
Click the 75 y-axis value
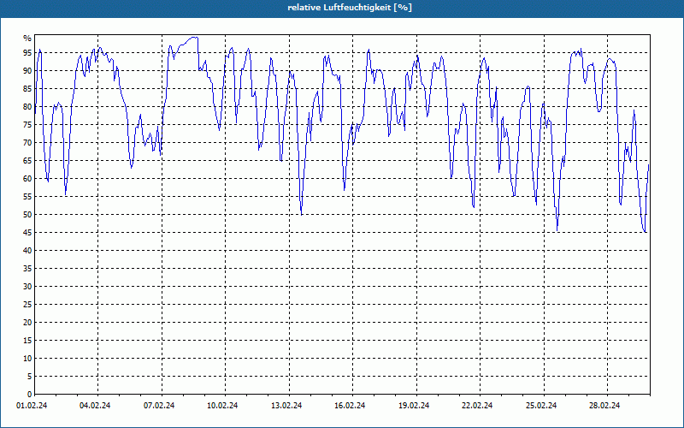click(x=27, y=124)
